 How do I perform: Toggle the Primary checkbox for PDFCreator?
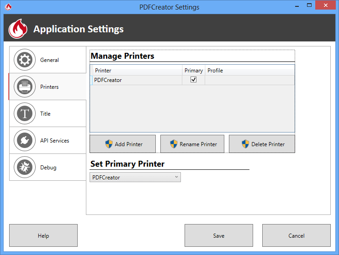(x=194, y=80)
